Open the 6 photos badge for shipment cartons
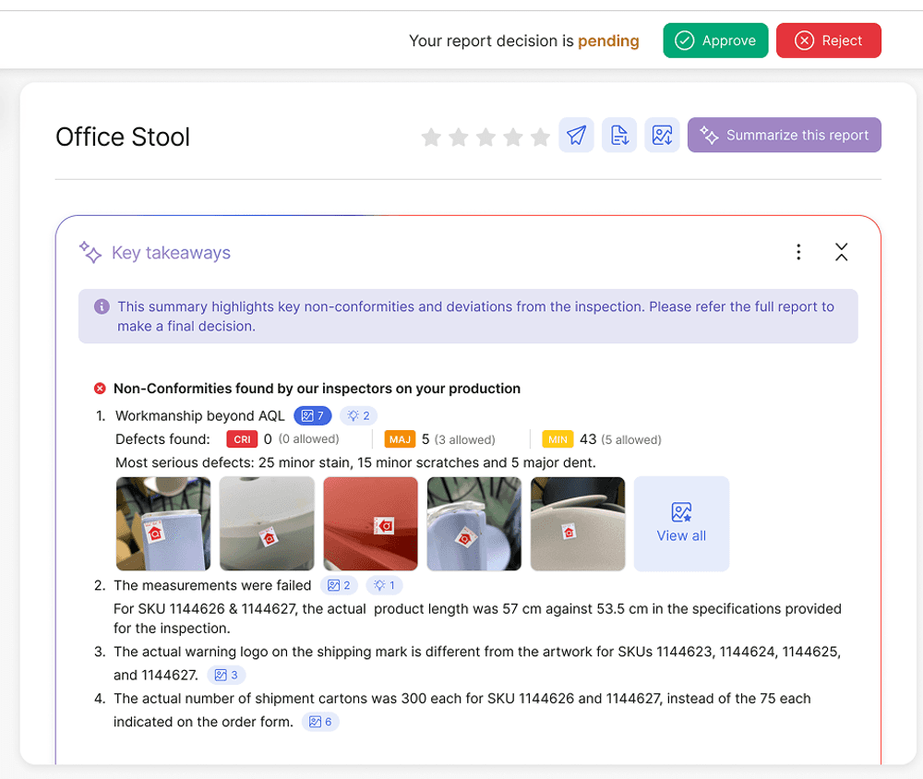The image size is (923, 779). pos(319,722)
